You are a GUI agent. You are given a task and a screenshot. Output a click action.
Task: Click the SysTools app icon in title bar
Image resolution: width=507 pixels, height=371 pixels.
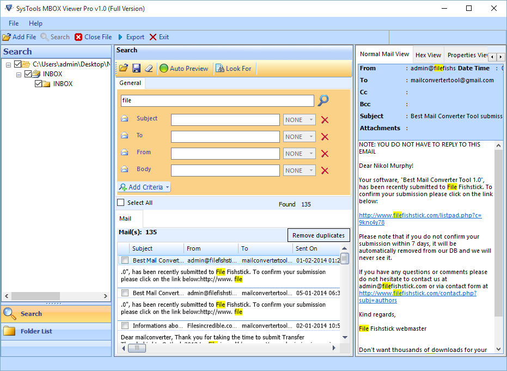(x=9, y=8)
